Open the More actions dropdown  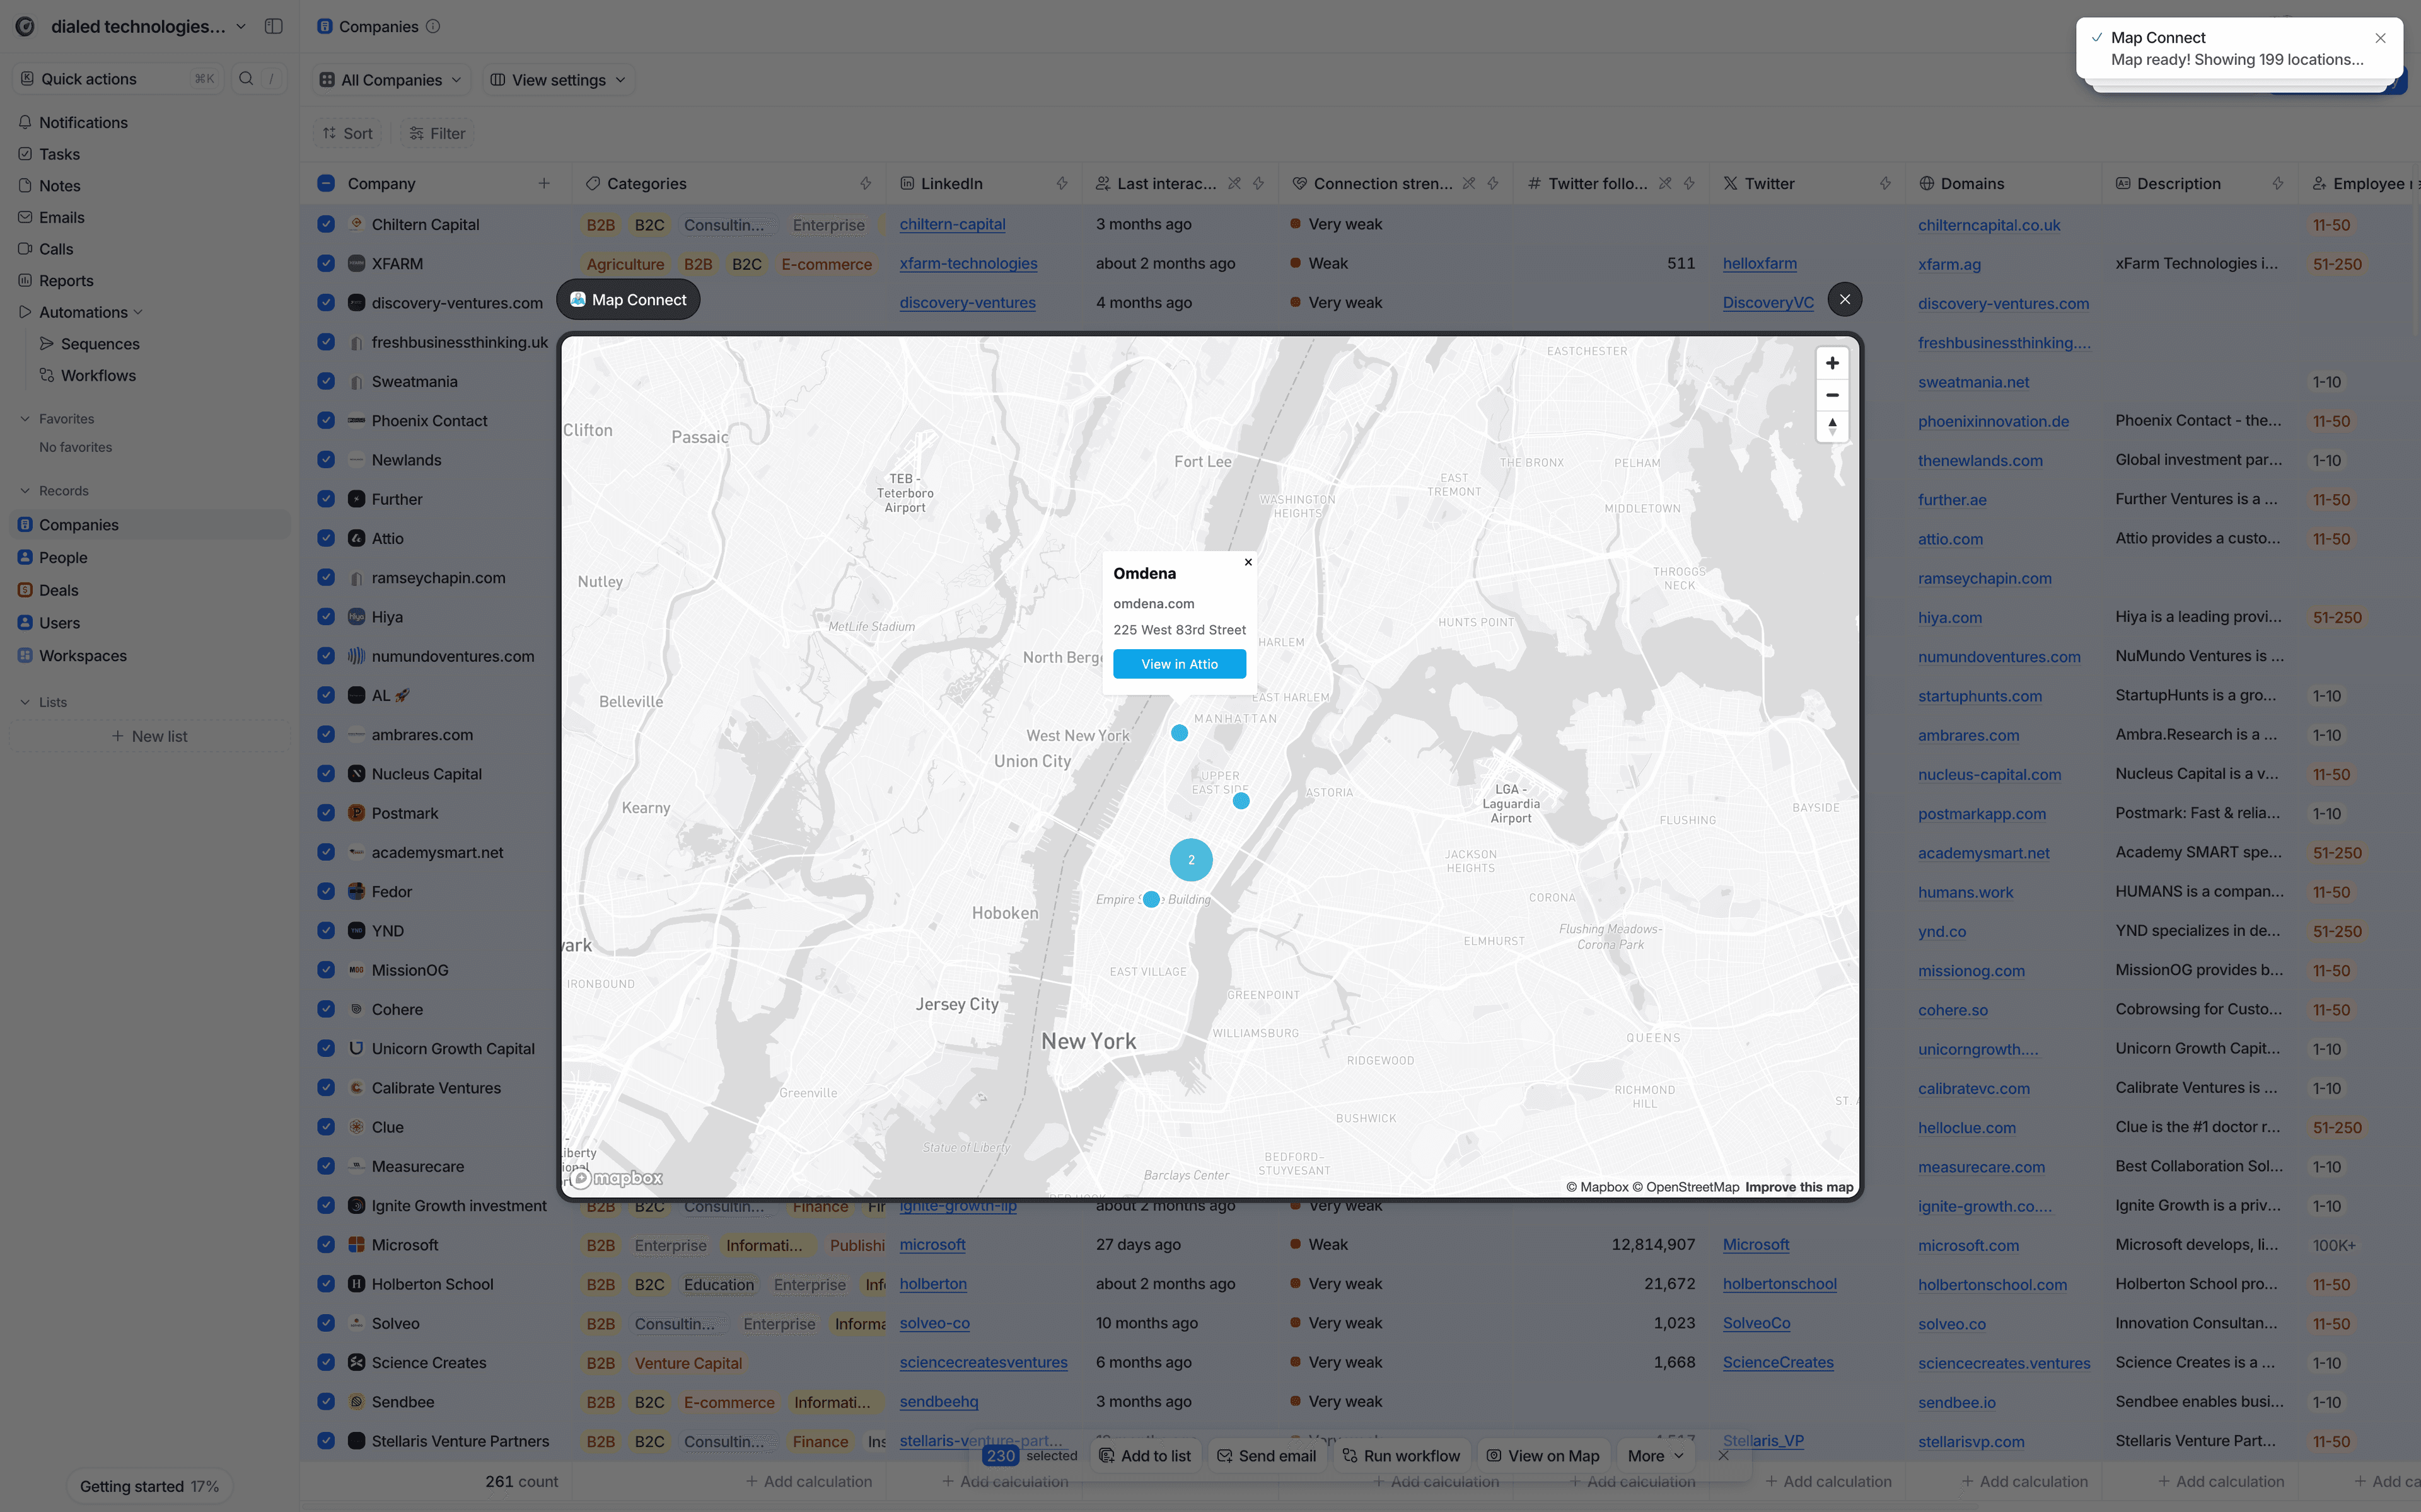[x=1655, y=1455]
